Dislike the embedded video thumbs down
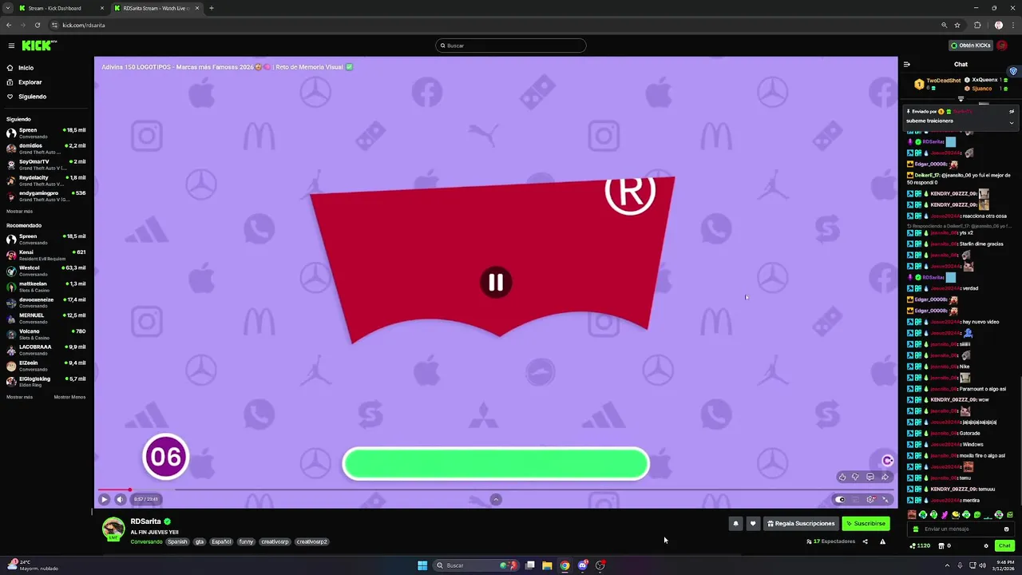The image size is (1022, 575). (x=855, y=477)
